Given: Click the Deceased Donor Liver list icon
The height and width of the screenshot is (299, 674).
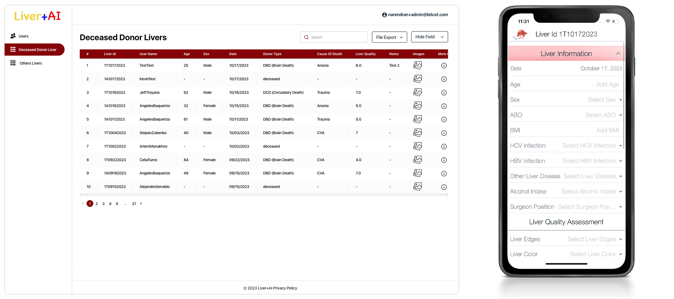Looking at the screenshot, I should [13, 49].
